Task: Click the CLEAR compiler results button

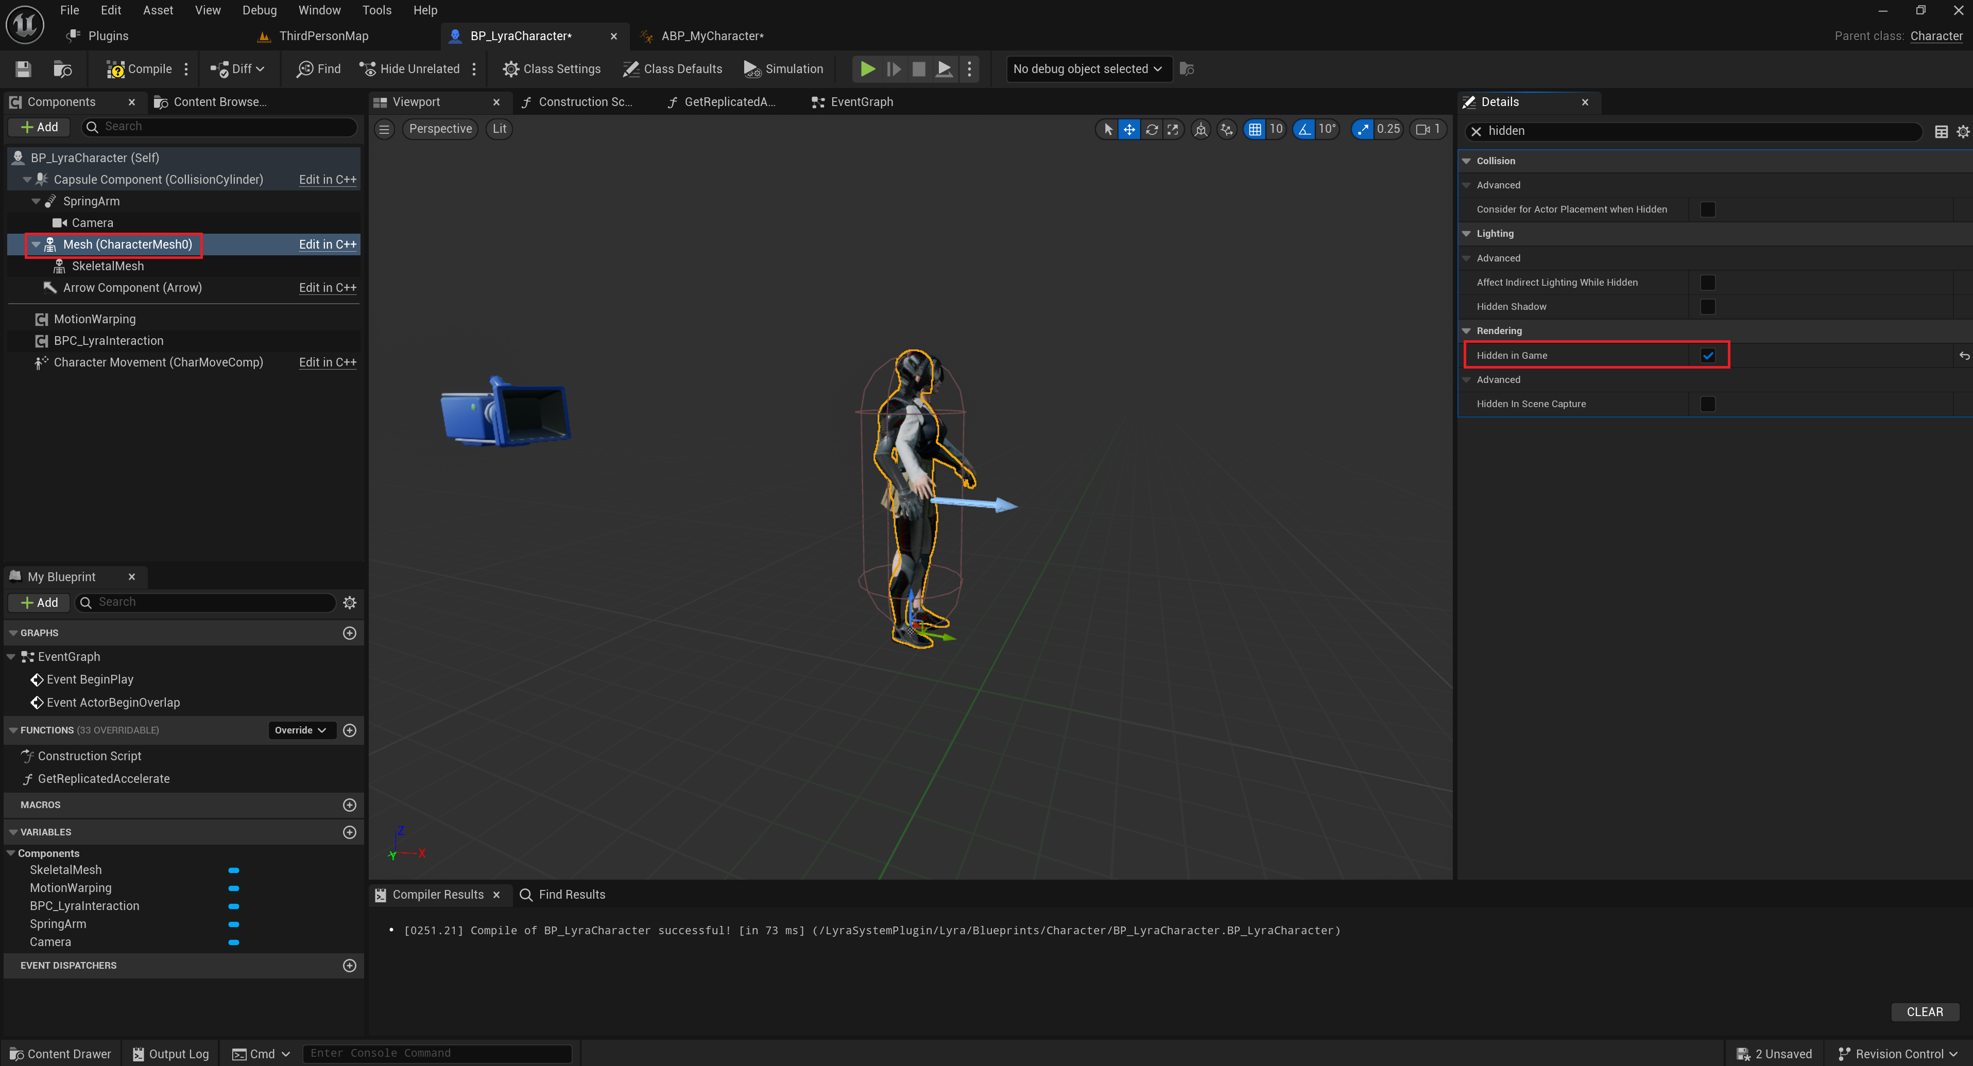Action: [x=1924, y=1011]
